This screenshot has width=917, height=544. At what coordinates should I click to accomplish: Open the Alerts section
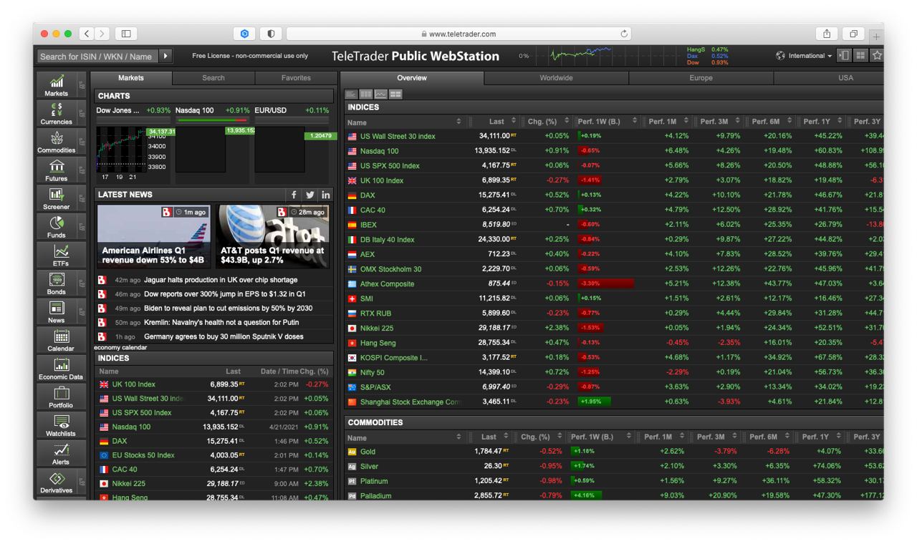pos(61,454)
